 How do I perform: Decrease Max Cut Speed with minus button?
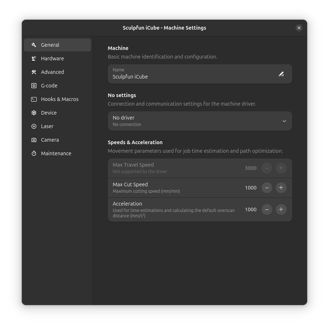pyautogui.click(x=267, y=188)
